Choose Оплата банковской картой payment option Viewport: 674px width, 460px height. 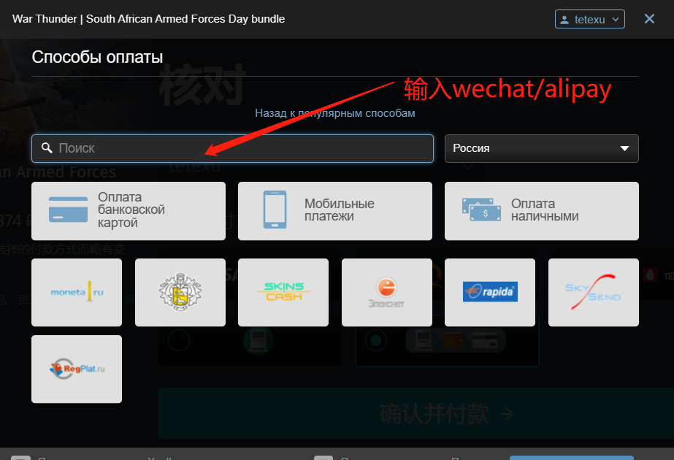click(x=129, y=211)
